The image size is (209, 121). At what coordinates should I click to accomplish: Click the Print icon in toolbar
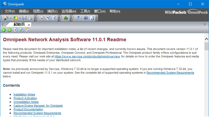30,18
